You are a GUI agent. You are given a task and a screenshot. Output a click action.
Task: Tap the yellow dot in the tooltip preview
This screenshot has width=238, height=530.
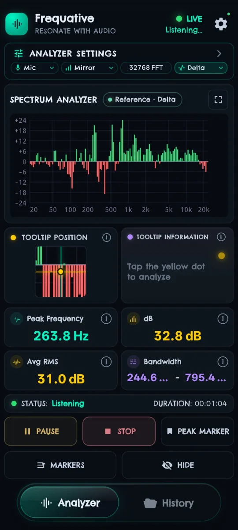pos(61,272)
